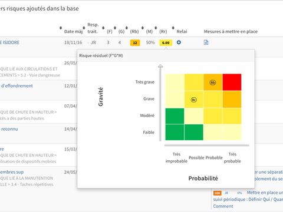The height and width of the screenshot is (212, 283).
Task: Click the Rr marker in the matrix
Action: [x=194, y=100]
